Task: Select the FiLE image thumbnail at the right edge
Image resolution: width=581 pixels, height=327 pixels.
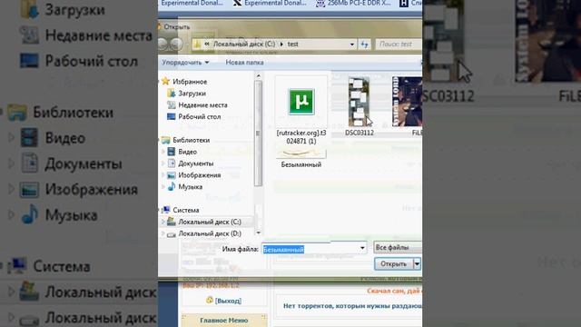Action: (x=407, y=102)
